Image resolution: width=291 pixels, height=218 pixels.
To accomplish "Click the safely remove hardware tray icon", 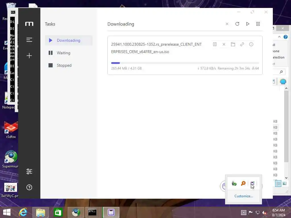I will [x=234, y=184].
